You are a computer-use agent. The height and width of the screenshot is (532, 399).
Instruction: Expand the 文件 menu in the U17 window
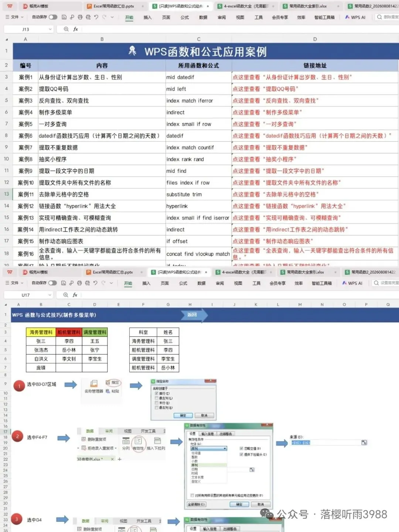point(14,283)
